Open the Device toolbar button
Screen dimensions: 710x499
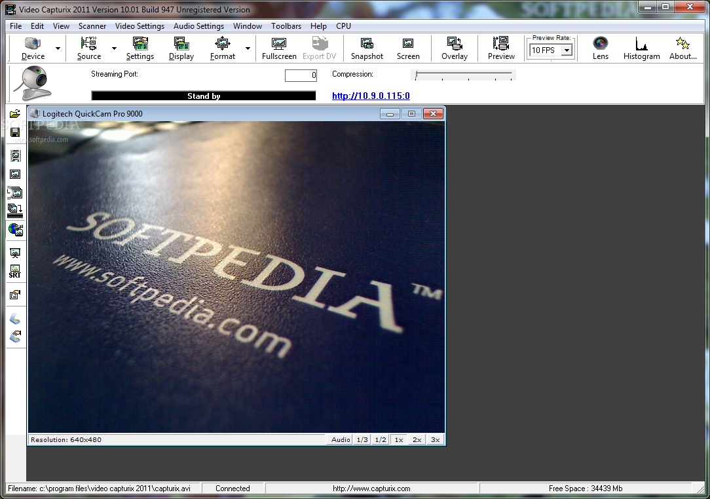pos(33,49)
